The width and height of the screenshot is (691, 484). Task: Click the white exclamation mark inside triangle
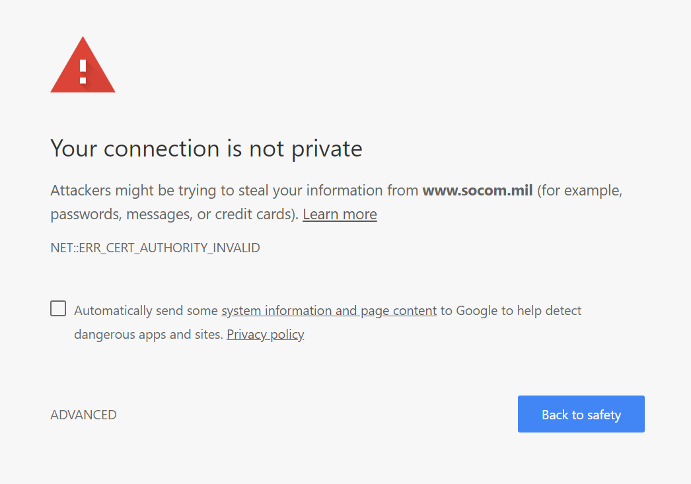point(83,70)
